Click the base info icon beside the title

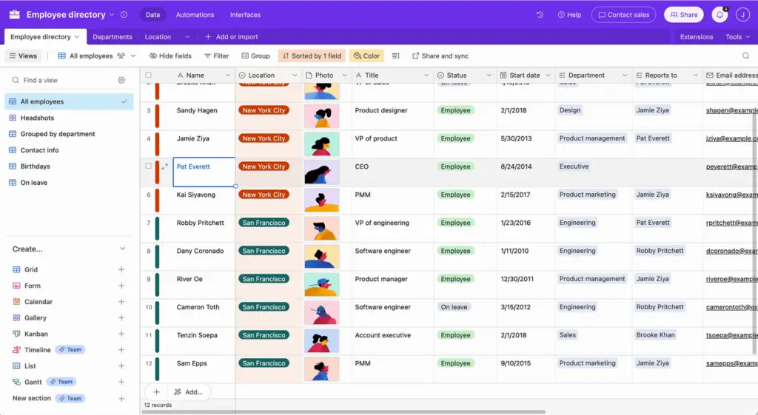(124, 15)
